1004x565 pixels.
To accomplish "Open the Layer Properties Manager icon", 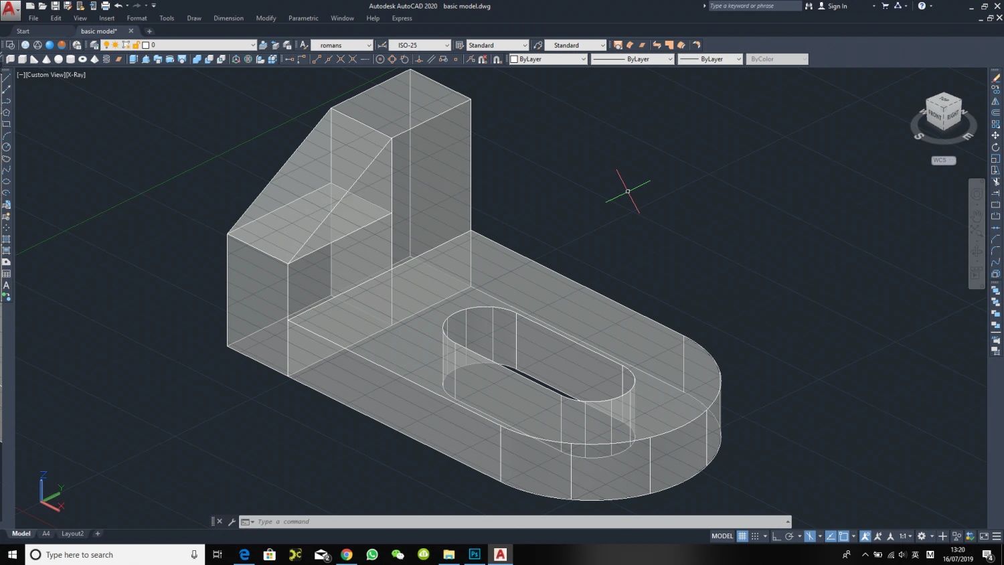I will [x=93, y=45].
